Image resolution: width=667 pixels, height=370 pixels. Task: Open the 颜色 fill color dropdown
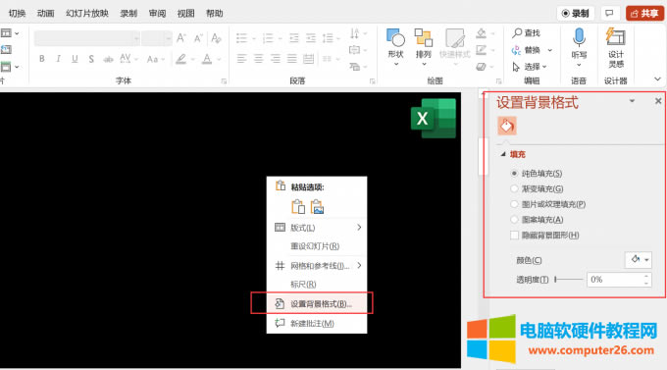pyautogui.click(x=639, y=260)
